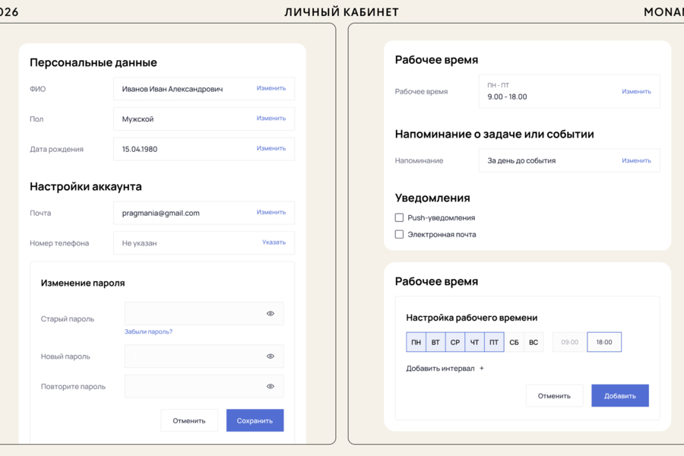This screenshot has height=456, width=684.
Task: Toggle the ПТ weekday button
Action: (x=494, y=342)
